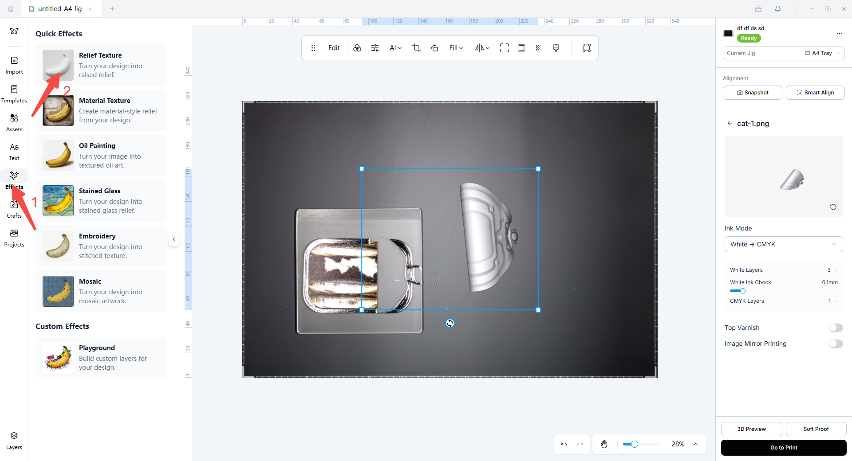Open the adjustments sliders tool

(x=375, y=48)
